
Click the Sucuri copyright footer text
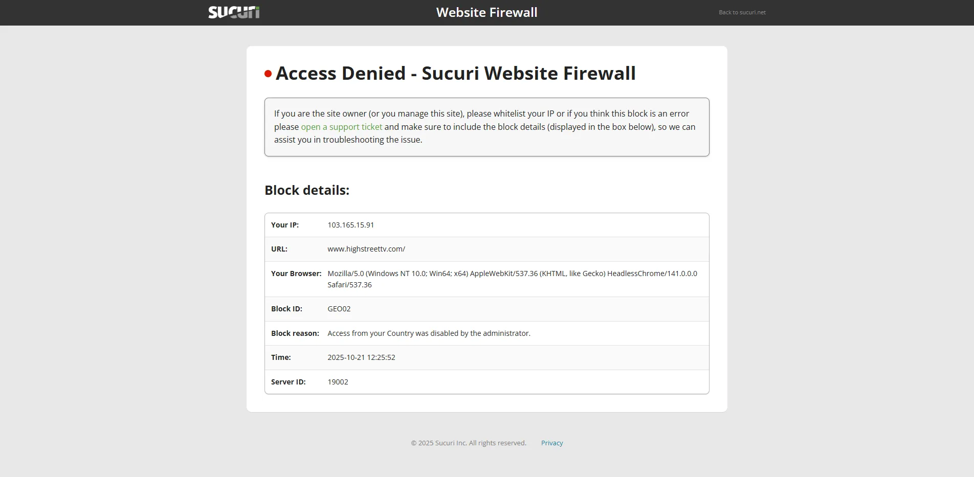coord(468,443)
